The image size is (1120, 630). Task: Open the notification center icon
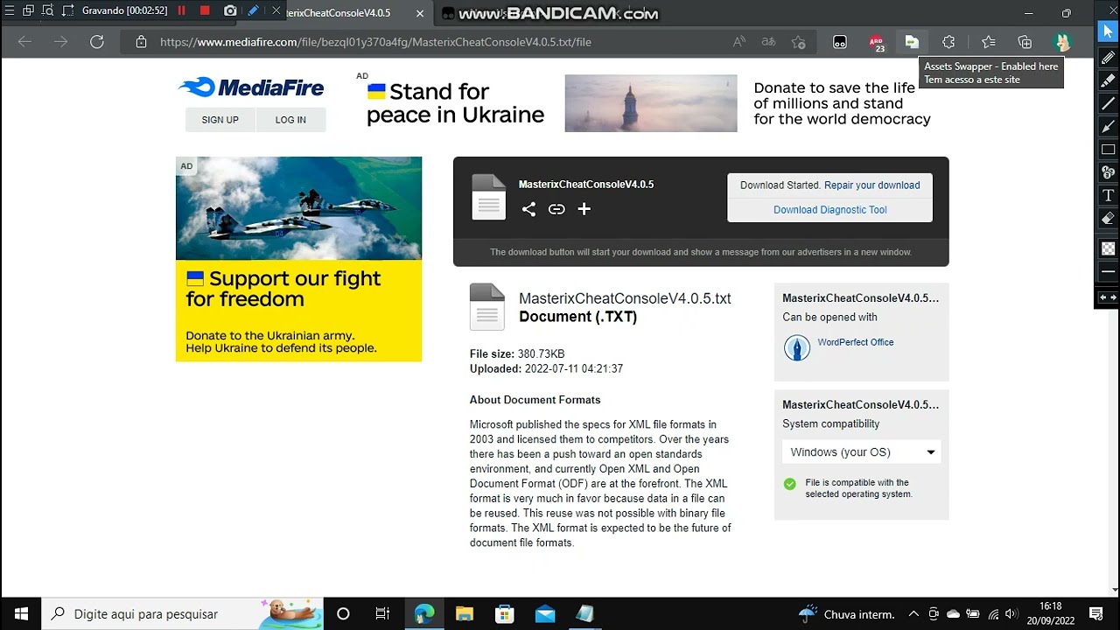(x=1095, y=613)
